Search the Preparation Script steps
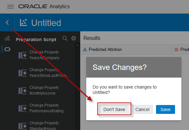Image resolution: width=189 pixels, height=130 pixels. pos(65,38)
